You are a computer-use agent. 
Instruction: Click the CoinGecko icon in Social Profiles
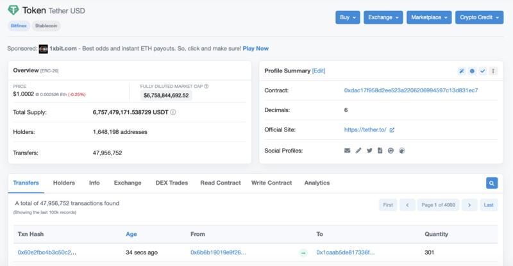point(402,151)
